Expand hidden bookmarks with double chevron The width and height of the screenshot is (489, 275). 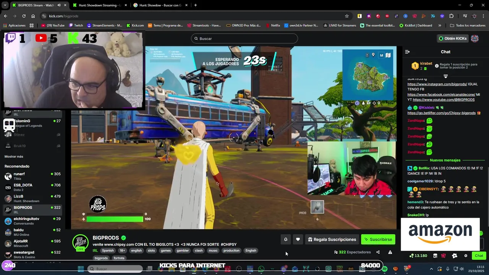(x=440, y=26)
